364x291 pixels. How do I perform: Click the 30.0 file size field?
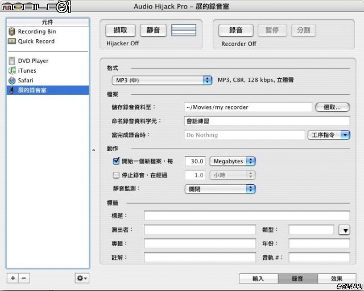(195, 161)
